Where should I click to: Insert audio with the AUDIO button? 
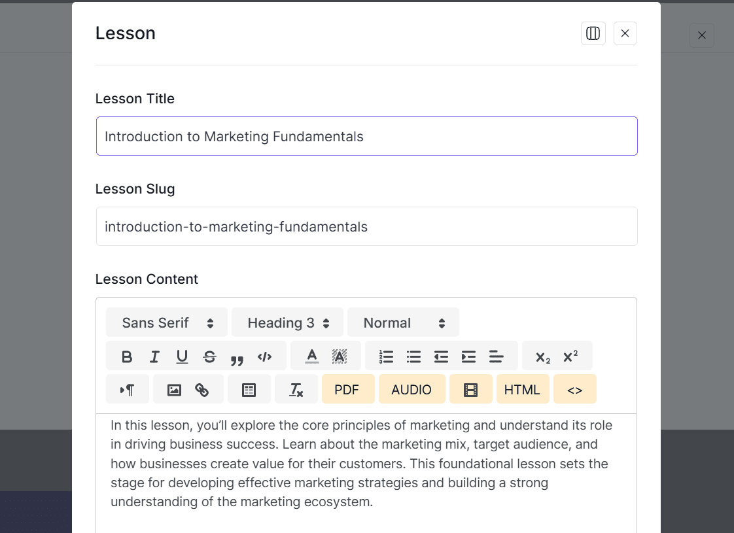point(411,388)
